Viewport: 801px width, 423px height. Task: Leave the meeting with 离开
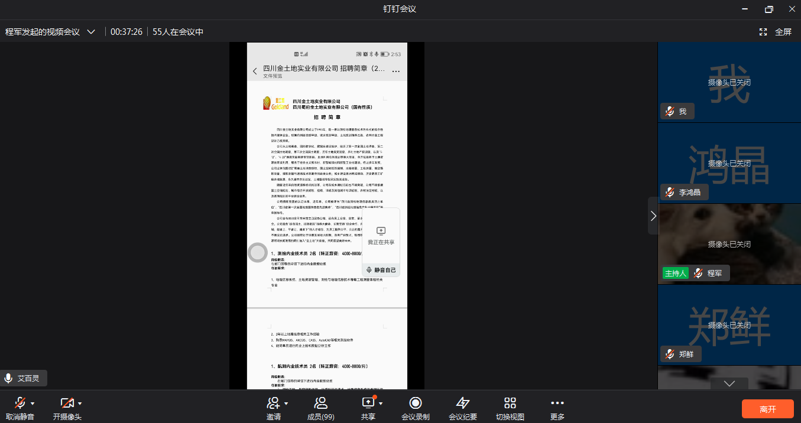[768, 409]
